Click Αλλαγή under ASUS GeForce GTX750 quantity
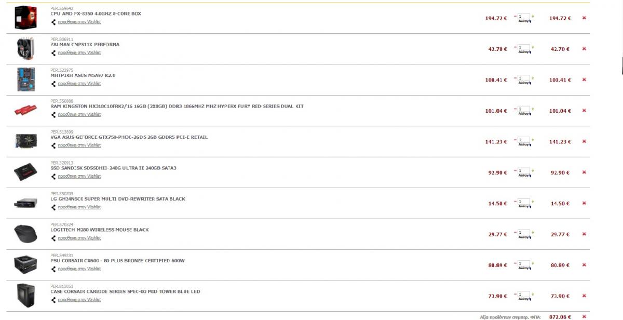The image size is (623, 320). 524,145
